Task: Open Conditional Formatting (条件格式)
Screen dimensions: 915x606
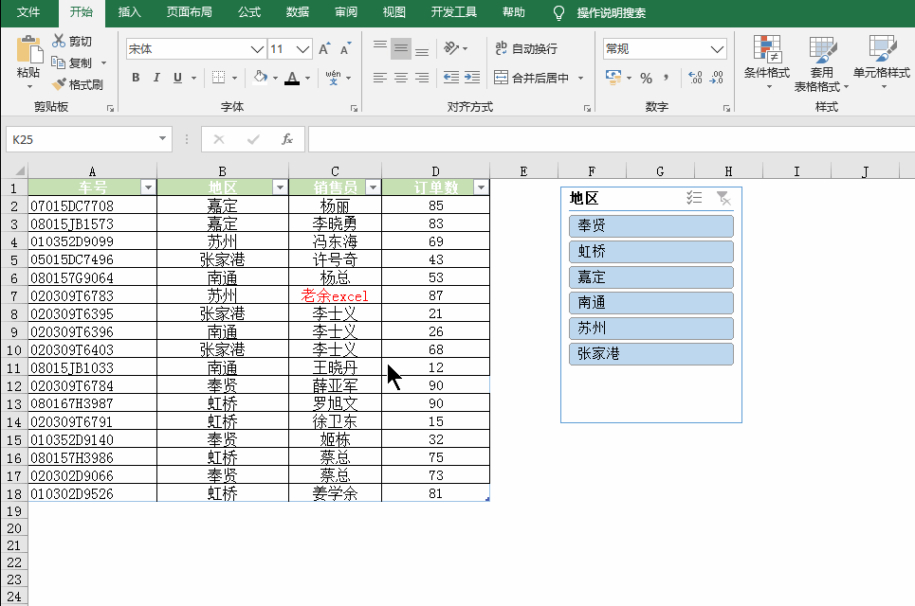Action: (767, 62)
